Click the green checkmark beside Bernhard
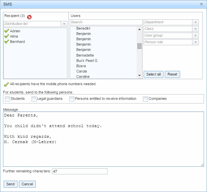The height and width of the screenshot is (192, 207). coord(7,42)
